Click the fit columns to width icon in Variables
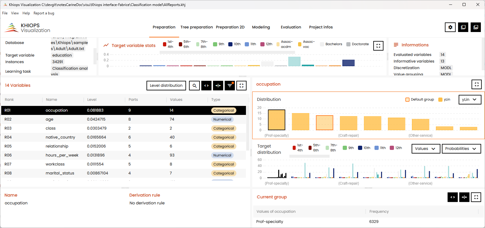 point(218,86)
